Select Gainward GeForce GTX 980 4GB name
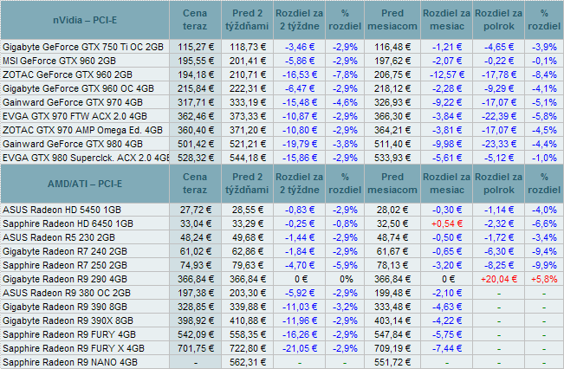 click(73, 144)
